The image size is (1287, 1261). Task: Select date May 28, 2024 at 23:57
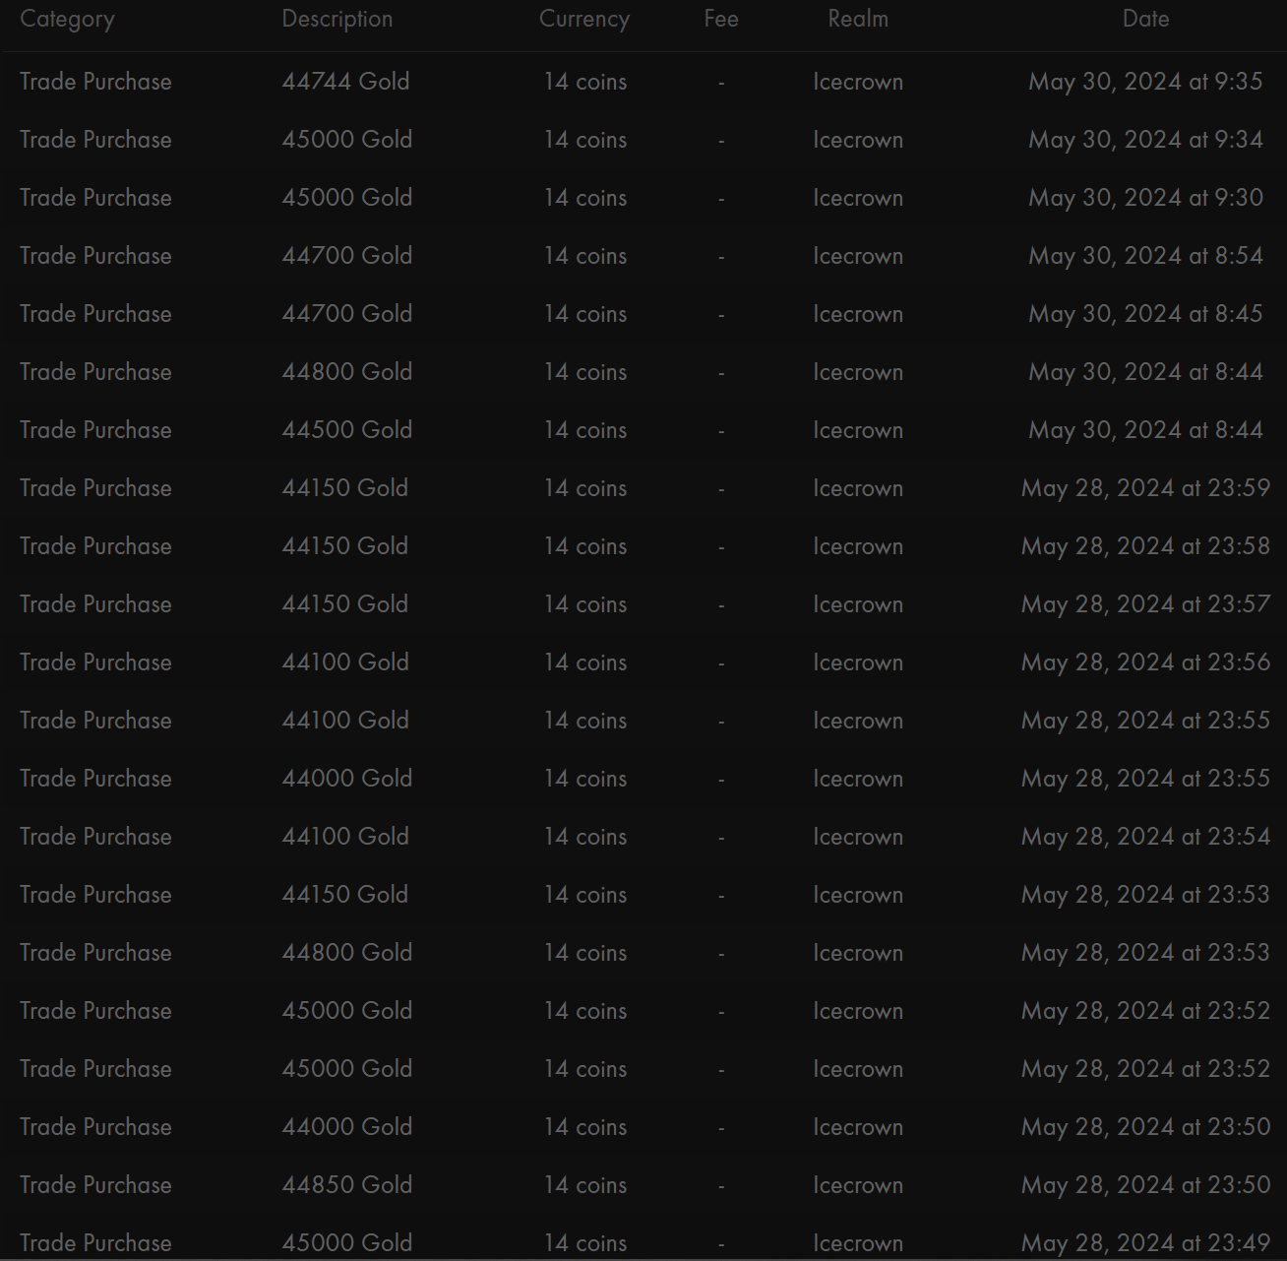(1145, 604)
